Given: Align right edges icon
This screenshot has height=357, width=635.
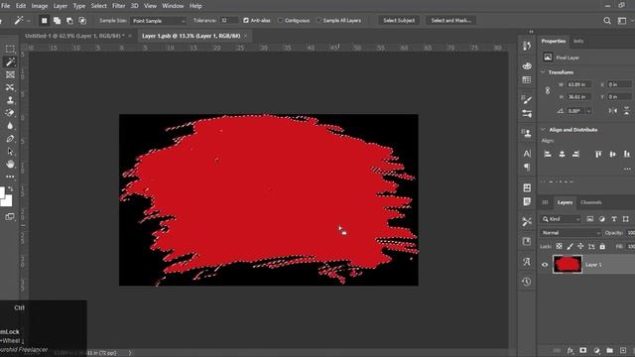Looking at the screenshot, I should pyautogui.click(x=575, y=155).
